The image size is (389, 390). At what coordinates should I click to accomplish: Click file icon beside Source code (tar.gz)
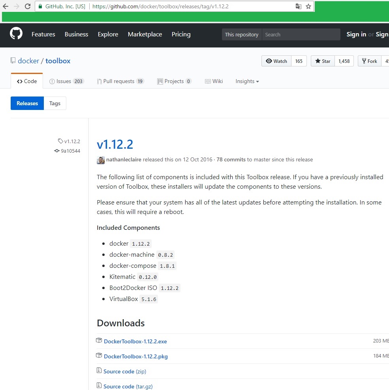(x=99, y=385)
